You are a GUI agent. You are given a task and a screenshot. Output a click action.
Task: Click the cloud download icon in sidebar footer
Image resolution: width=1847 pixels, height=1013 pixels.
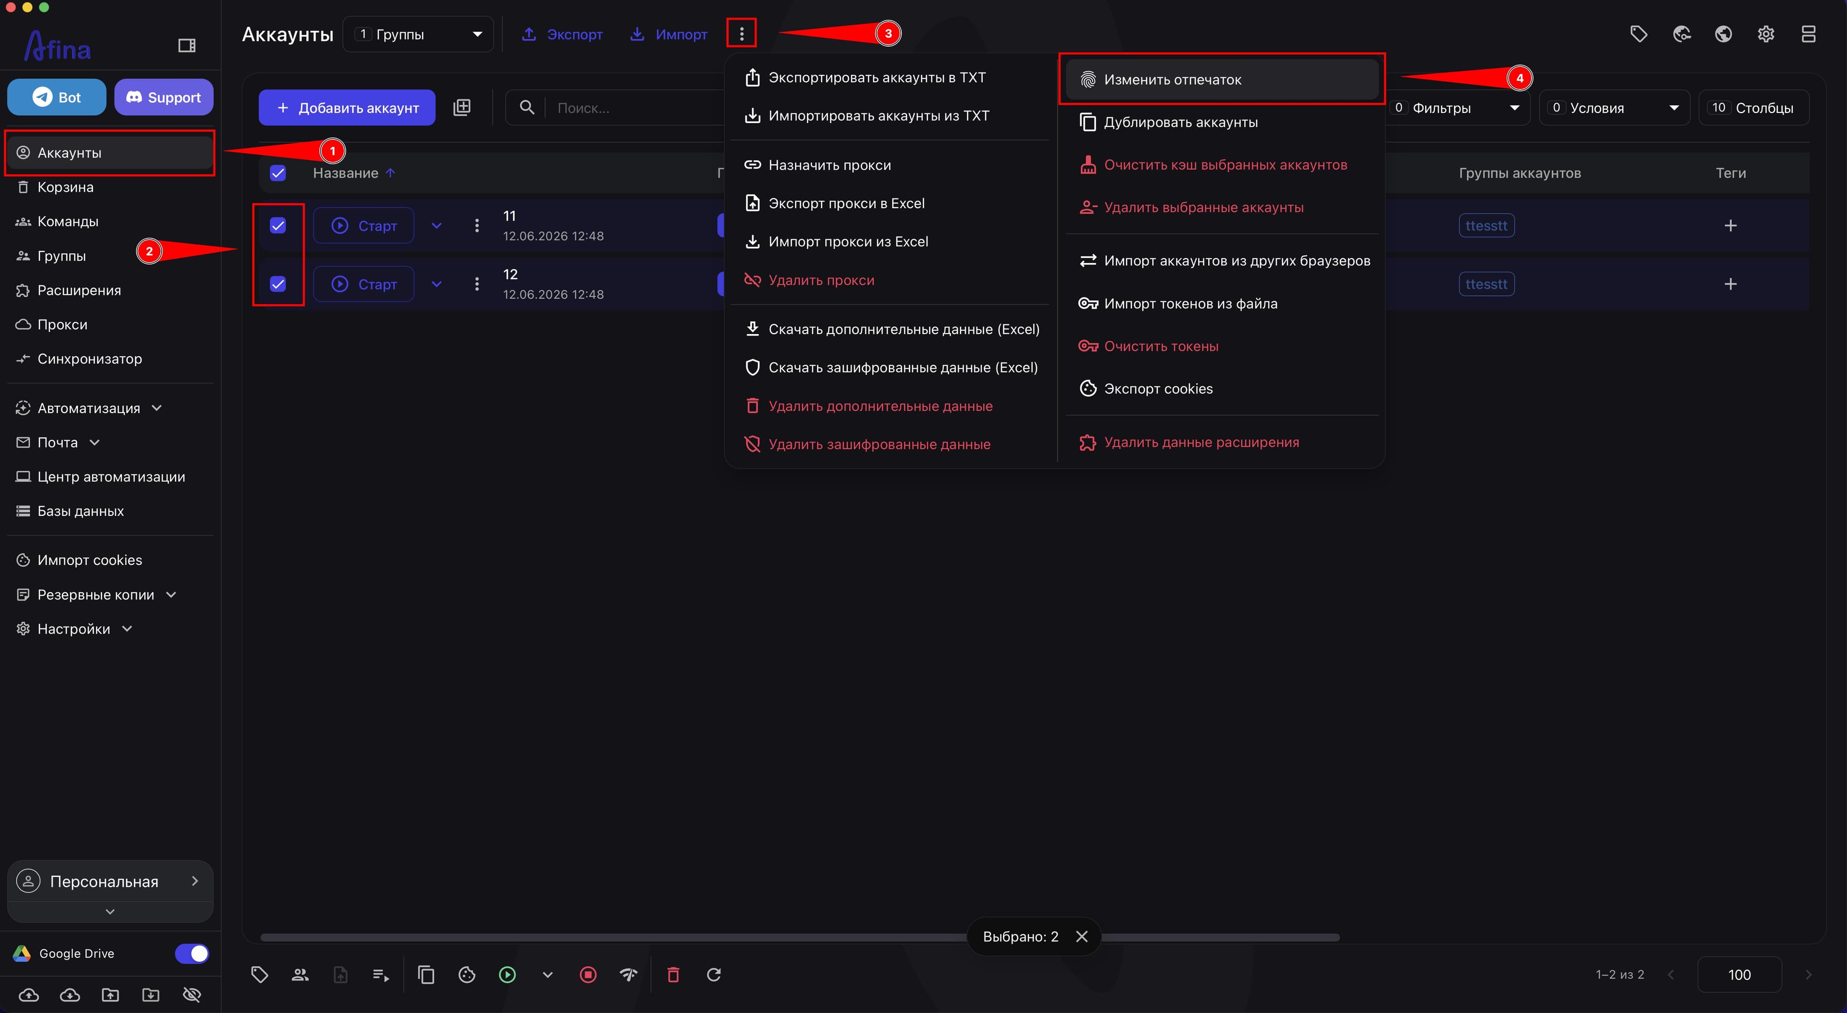pyautogui.click(x=70, y=994)
